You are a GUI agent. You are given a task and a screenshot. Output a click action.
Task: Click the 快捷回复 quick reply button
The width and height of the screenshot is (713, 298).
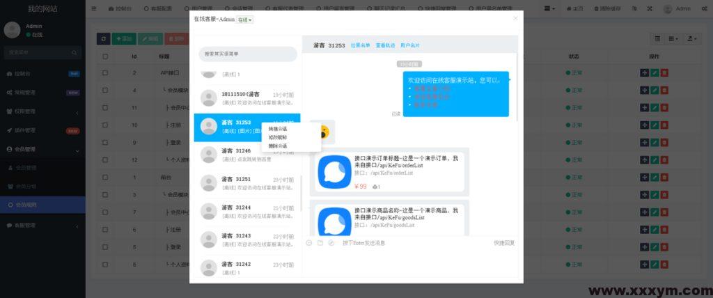click(x=504, y=243)
